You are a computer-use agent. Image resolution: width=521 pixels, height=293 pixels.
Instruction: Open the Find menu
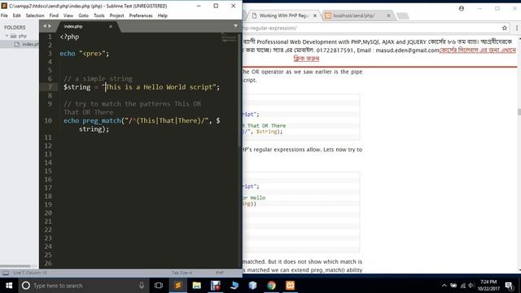tap(54, 15)
